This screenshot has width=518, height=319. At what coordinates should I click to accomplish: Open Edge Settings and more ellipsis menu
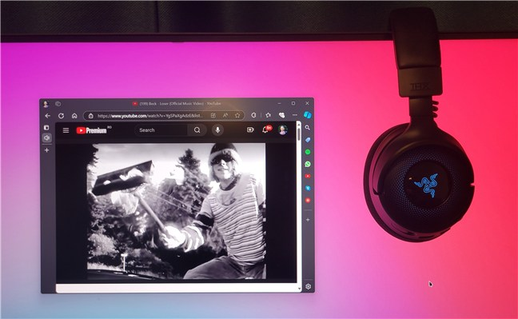(x=295, y=115)
